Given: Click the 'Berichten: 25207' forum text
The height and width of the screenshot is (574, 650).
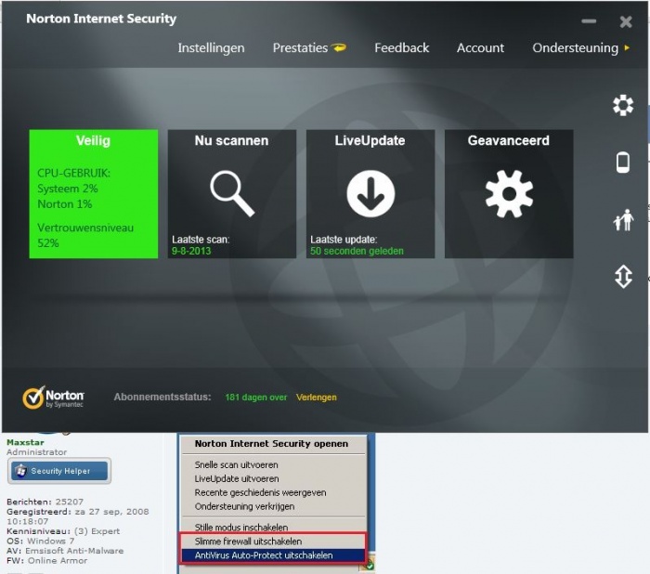Looking at the screenshot, I should 45,502.
